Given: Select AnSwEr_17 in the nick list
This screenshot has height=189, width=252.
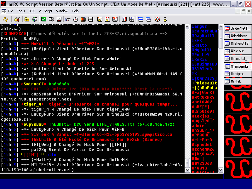Looking at the screenshot, I should [x=203, y=130].
